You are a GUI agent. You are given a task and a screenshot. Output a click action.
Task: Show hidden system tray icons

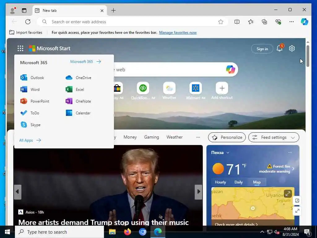(x=262, y=232)
